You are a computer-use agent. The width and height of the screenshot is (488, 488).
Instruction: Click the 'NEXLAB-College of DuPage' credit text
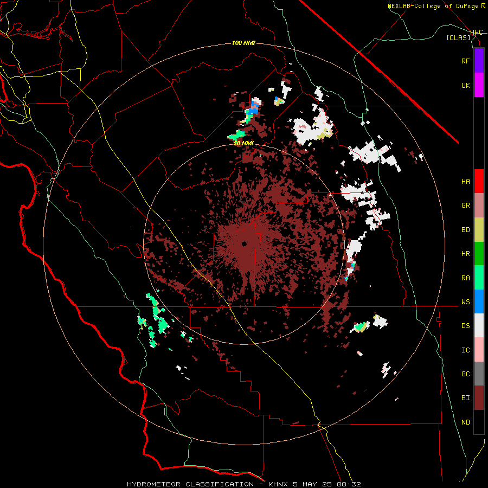click(x=434, y=6)
